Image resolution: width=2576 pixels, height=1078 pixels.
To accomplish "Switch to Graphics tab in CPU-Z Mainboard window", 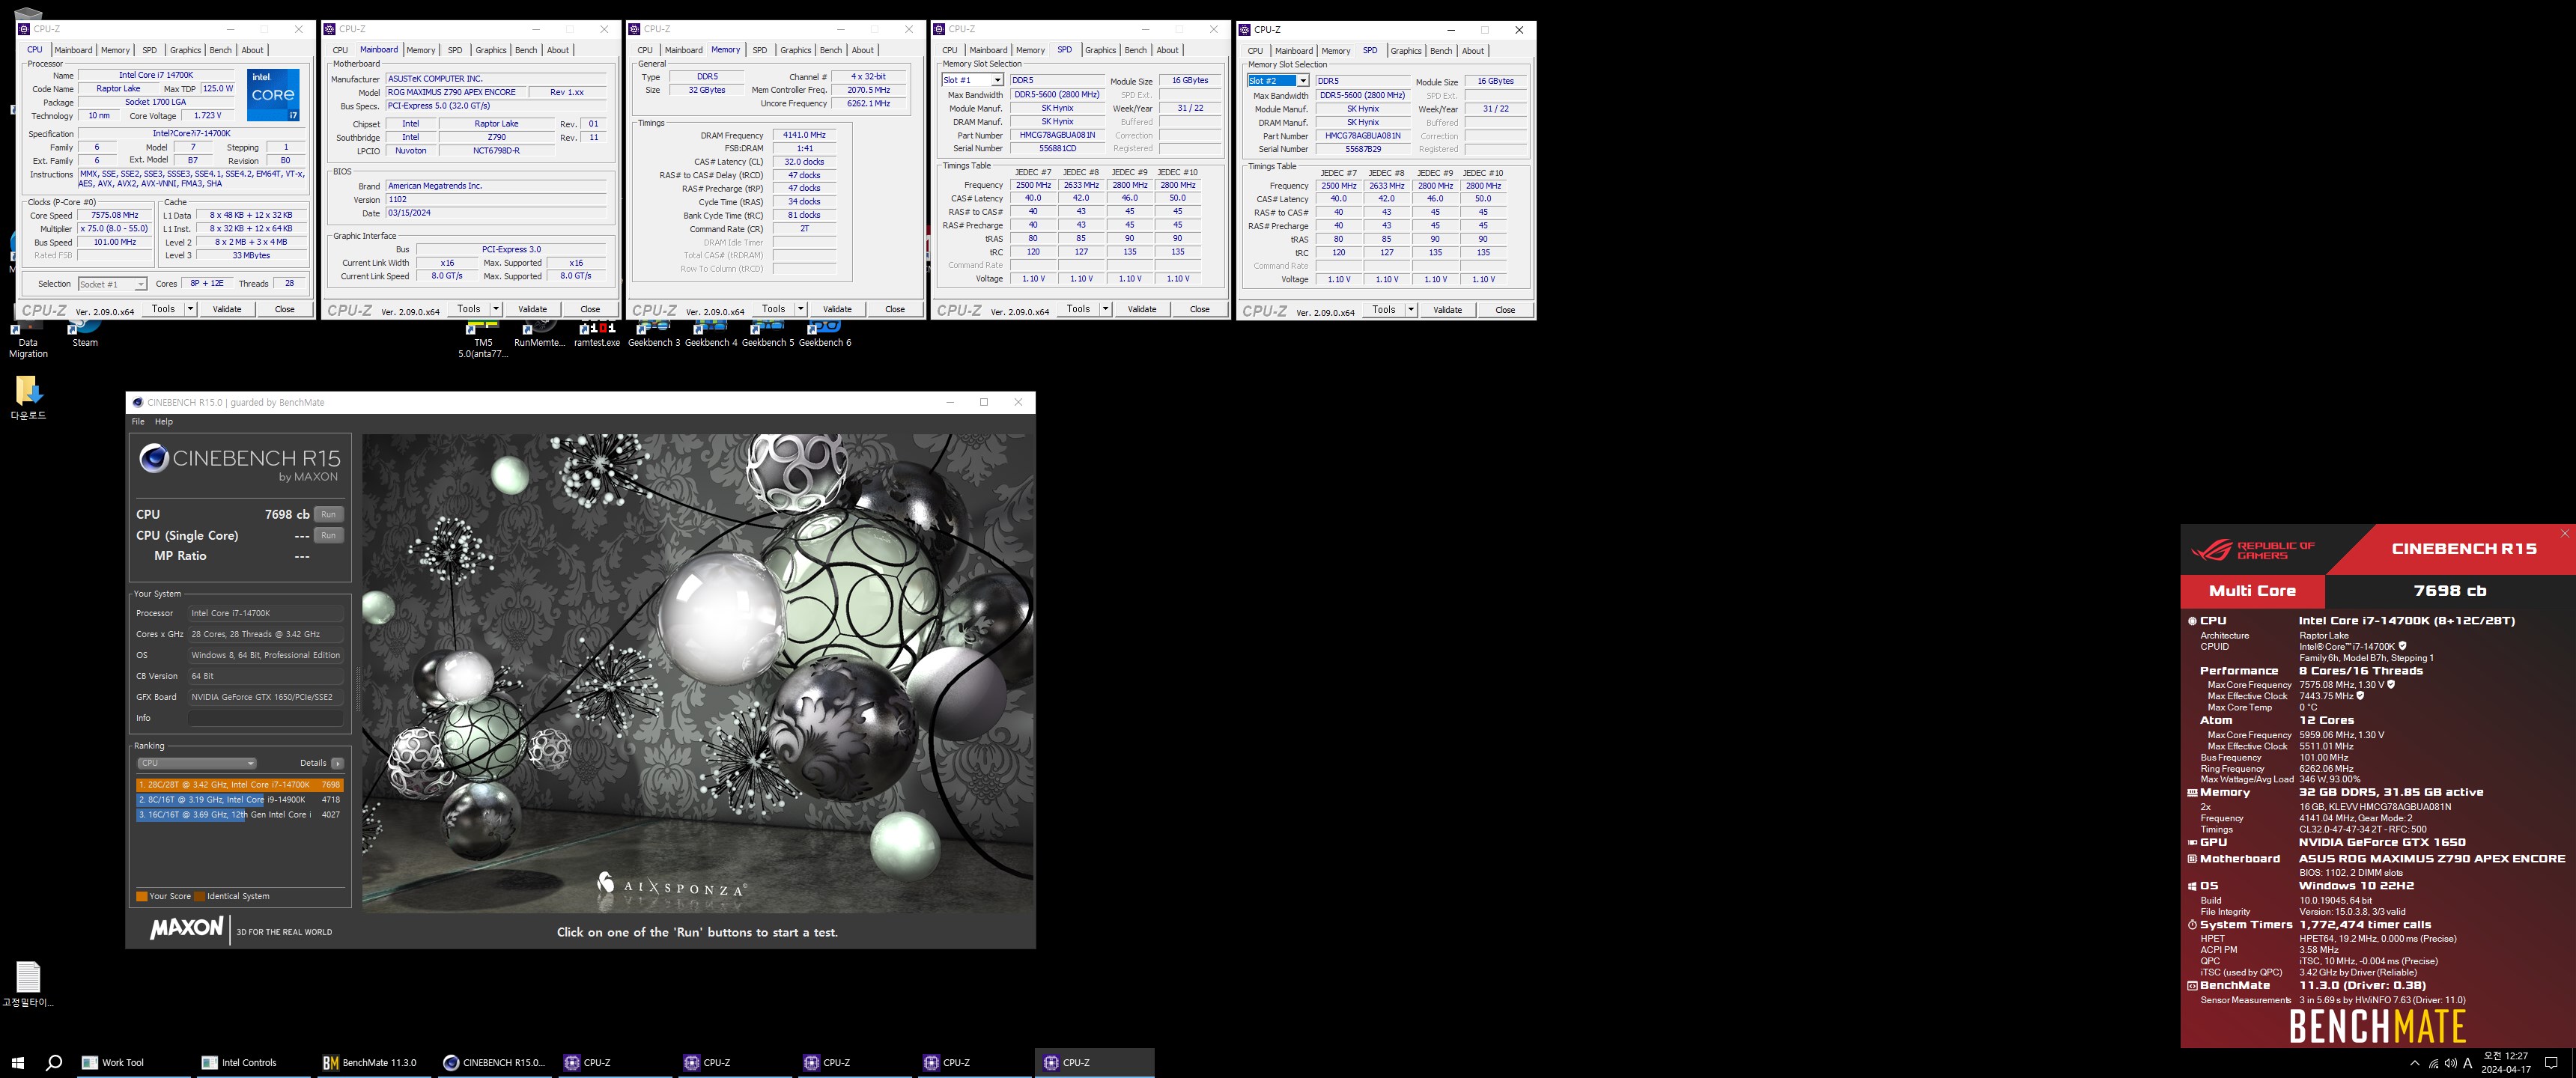I will (x=491, y=50).
